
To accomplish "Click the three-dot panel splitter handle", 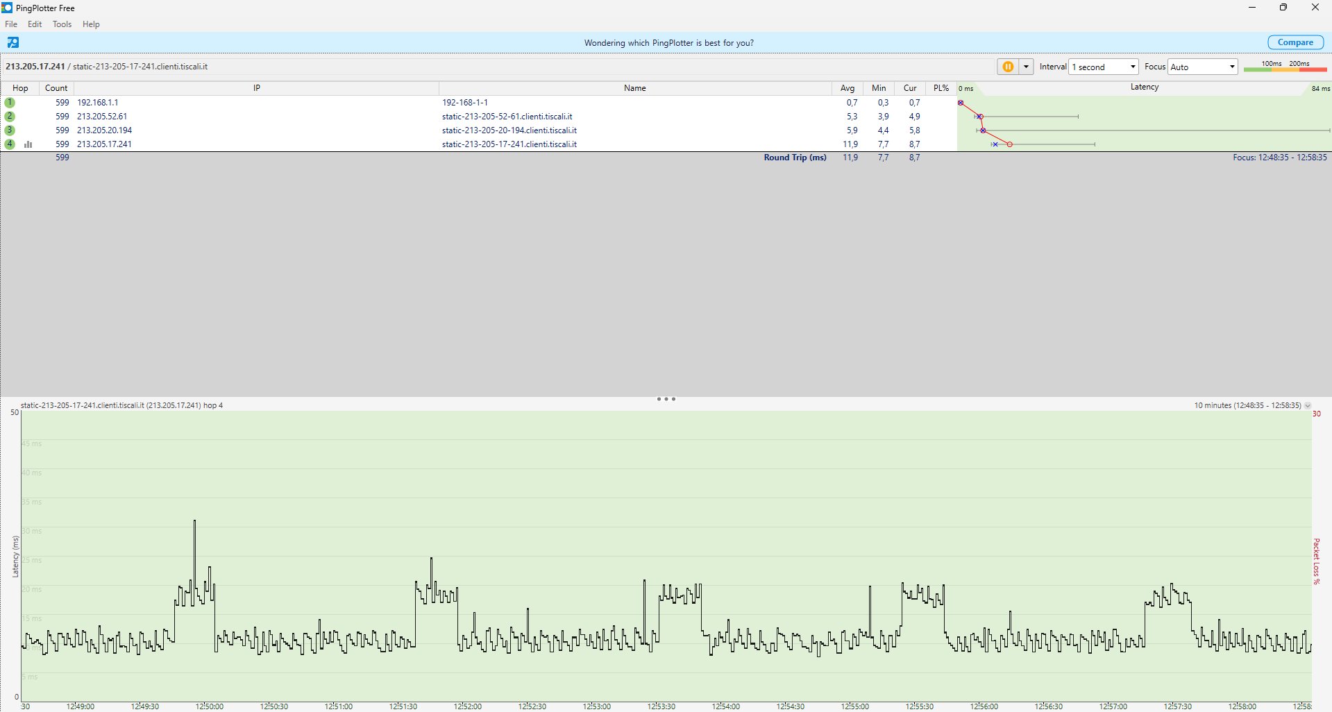I will tap(666, 399).
